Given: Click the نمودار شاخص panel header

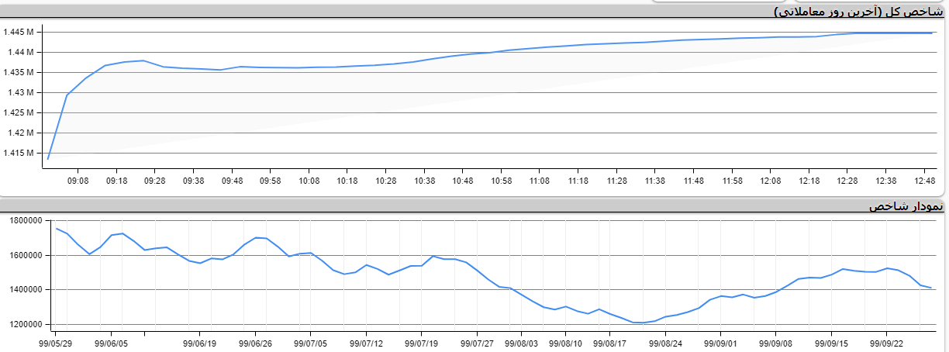Looking at the screenshot, I should tap(906, 206).
